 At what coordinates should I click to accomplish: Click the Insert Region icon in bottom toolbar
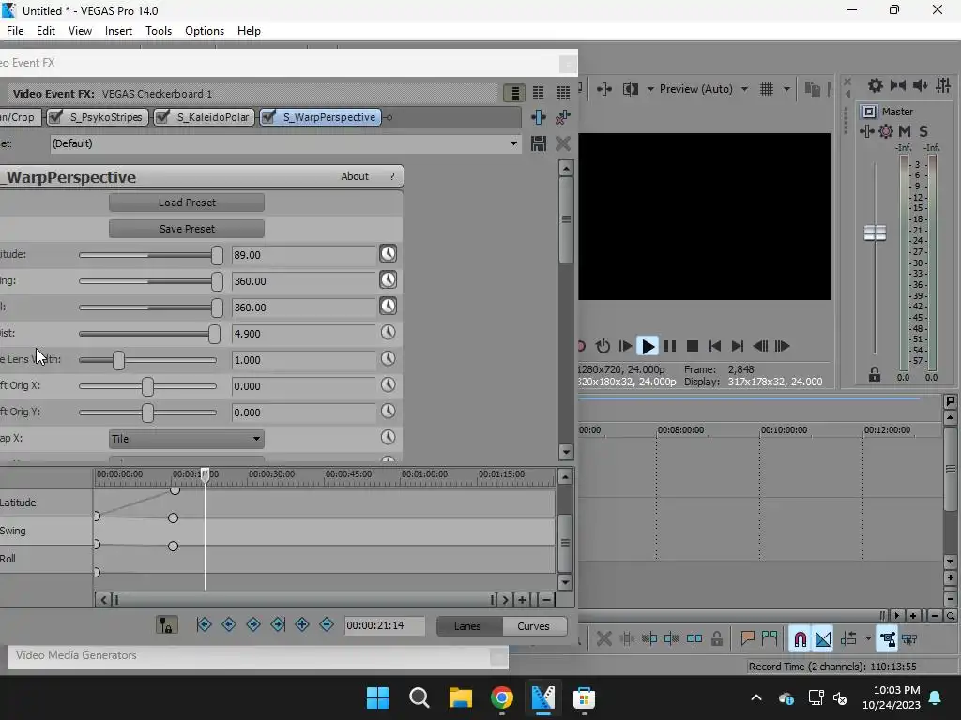[x=770, y=638]
